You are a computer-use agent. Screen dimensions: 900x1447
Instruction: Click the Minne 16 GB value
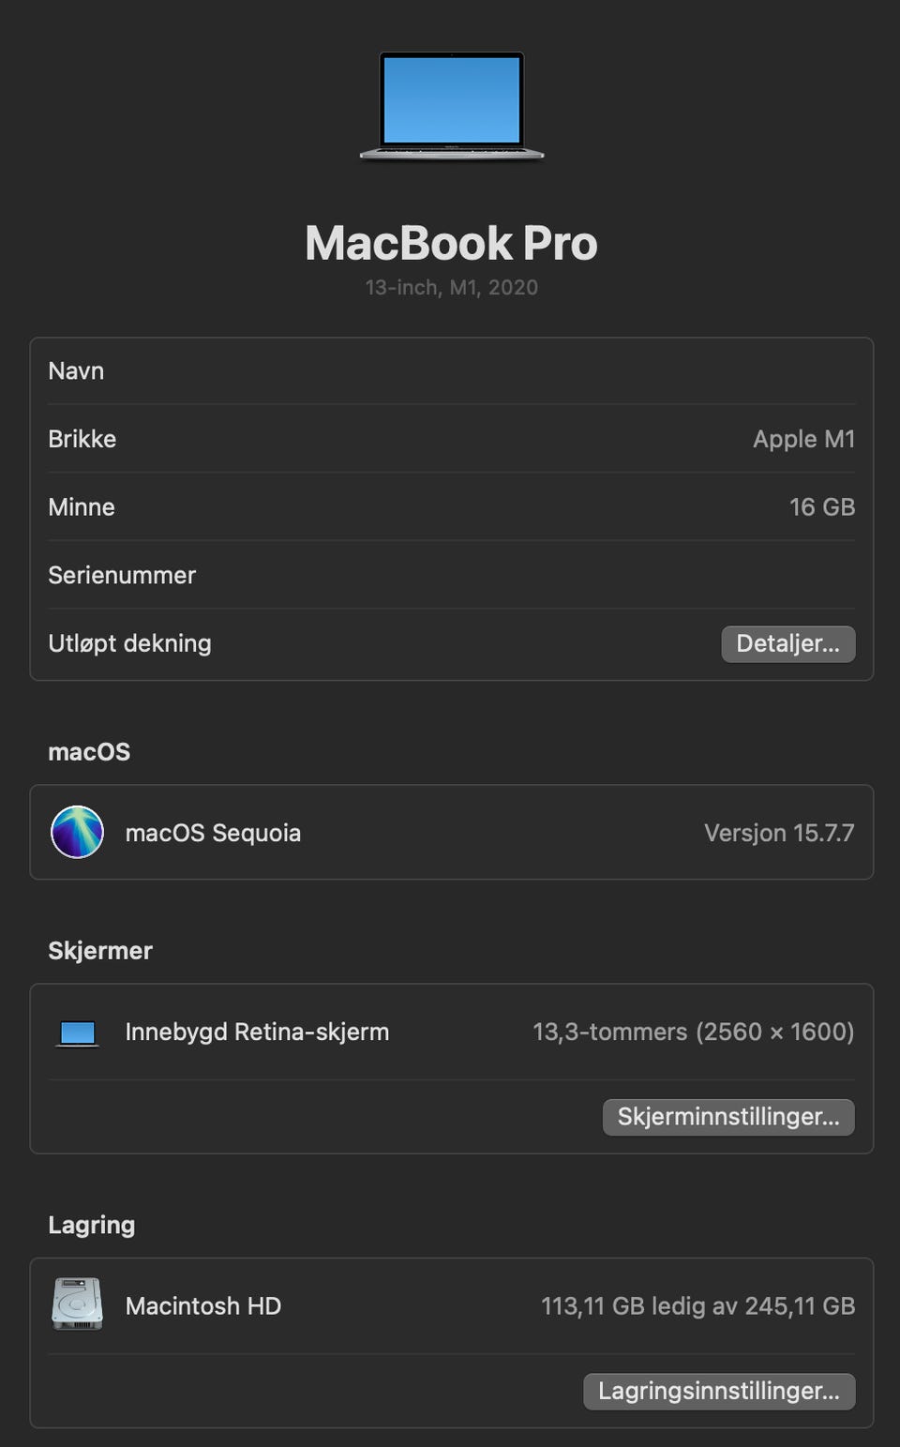click(x=822, y=506)
